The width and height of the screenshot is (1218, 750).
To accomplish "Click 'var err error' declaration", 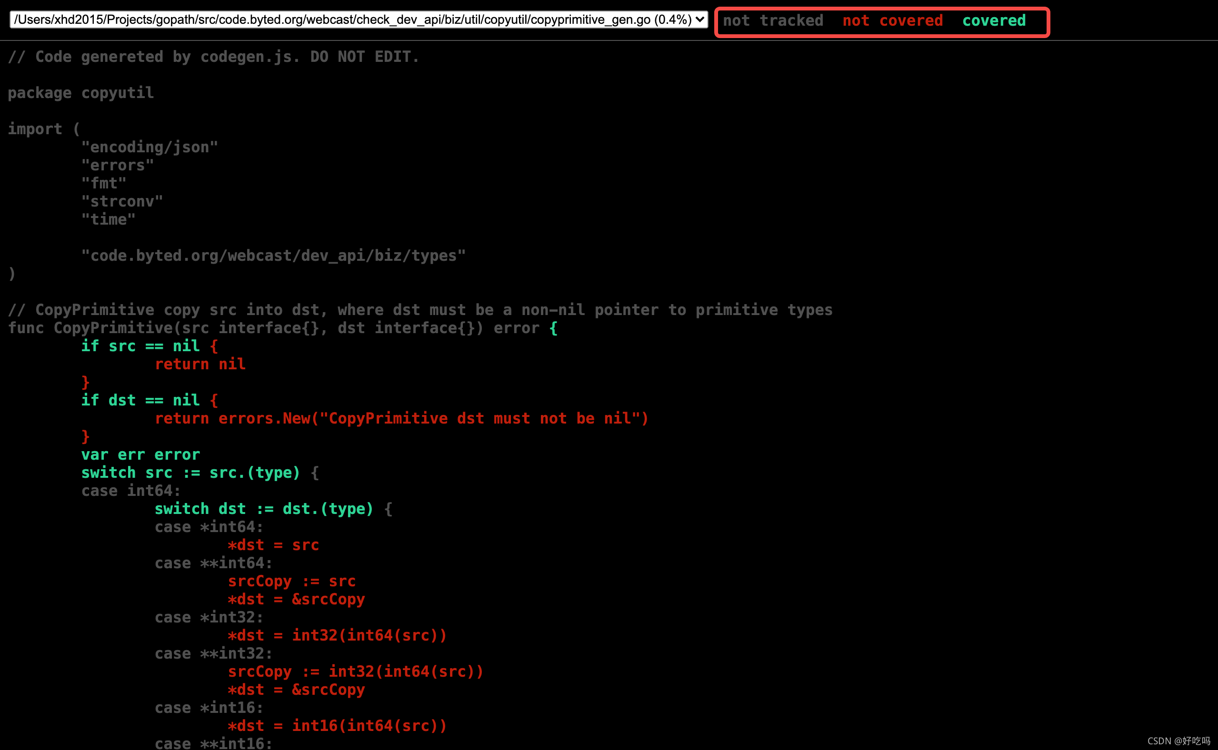I will pos(140,455).
